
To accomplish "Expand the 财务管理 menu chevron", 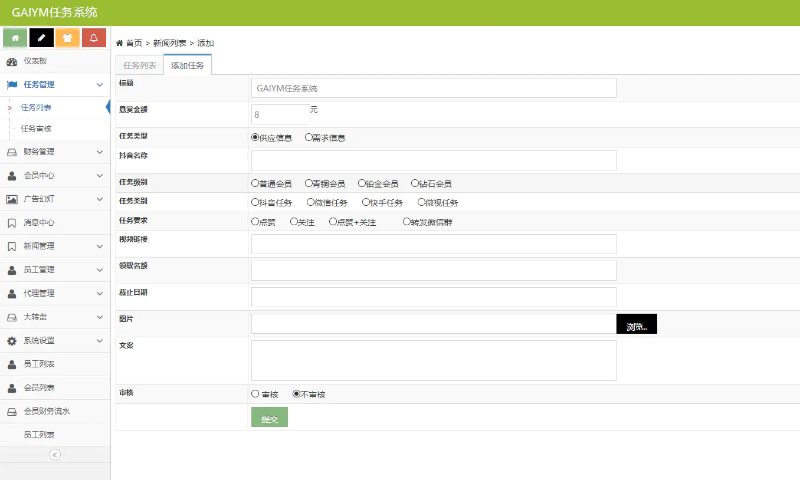I will click(100, 152).
